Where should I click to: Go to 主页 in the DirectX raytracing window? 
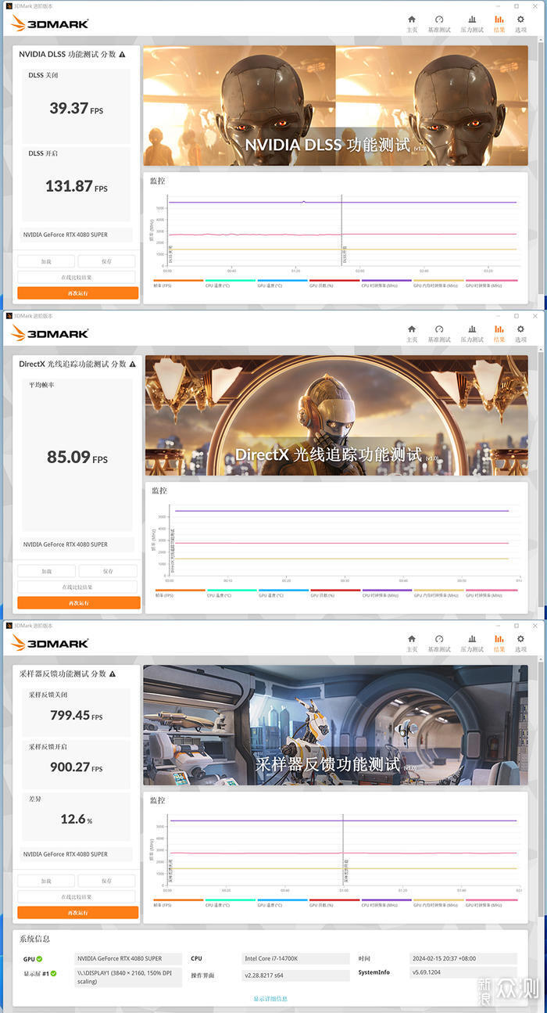[x=412, y=333]
